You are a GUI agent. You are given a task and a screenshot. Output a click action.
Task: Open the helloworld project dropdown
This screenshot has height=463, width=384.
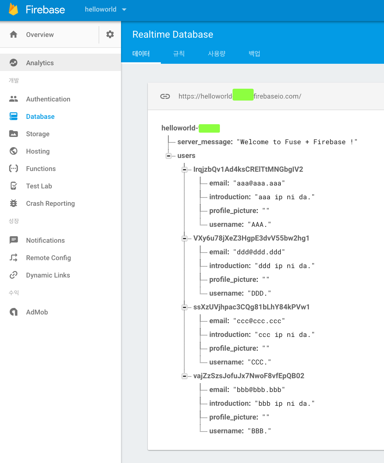pyautogui.click(x=106, y=9)
